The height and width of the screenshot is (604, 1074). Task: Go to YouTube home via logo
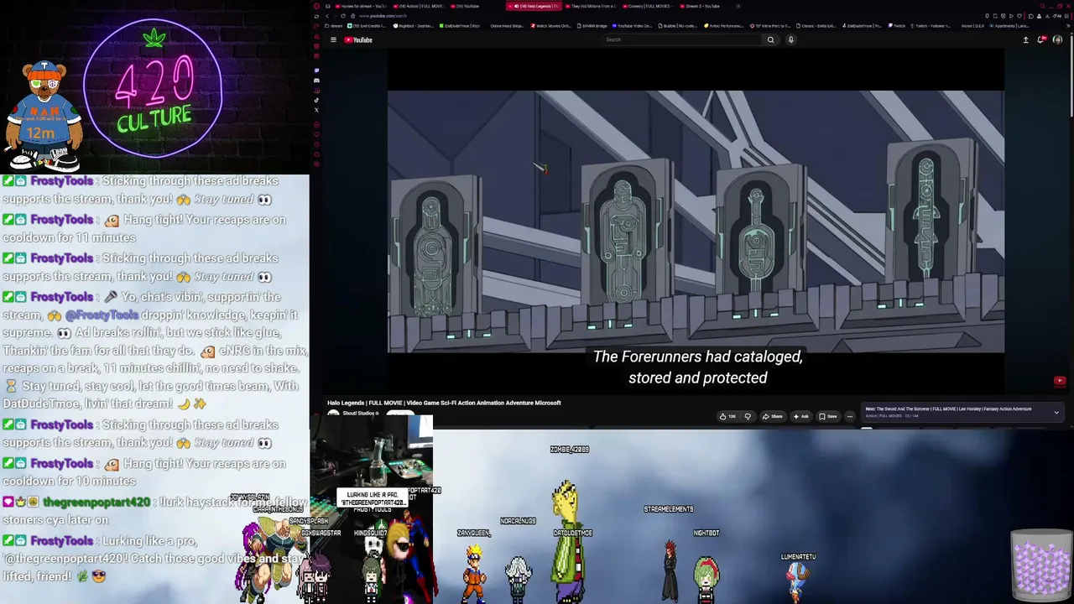tap(358, 39)
